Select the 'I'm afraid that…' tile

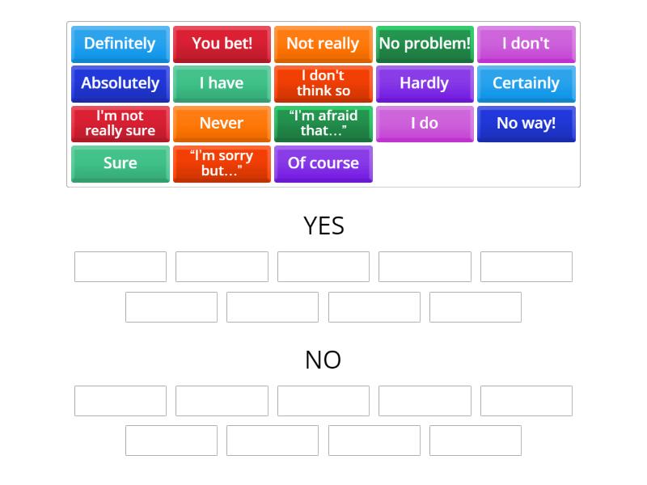click(323, 124)
